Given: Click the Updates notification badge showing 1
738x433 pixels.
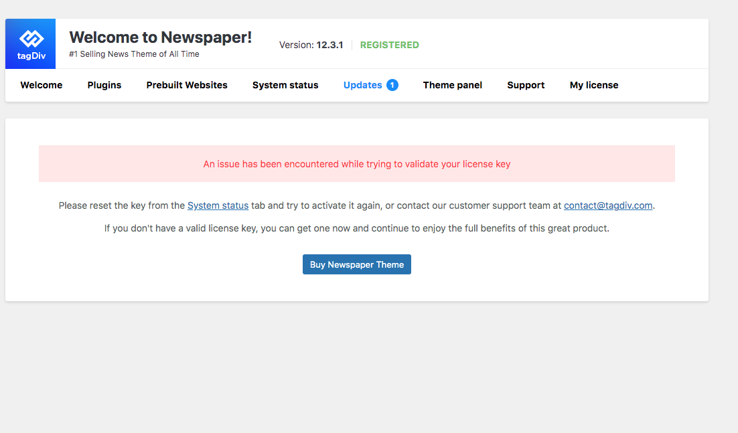Looking at the screenshot, I should coord(392,85).
